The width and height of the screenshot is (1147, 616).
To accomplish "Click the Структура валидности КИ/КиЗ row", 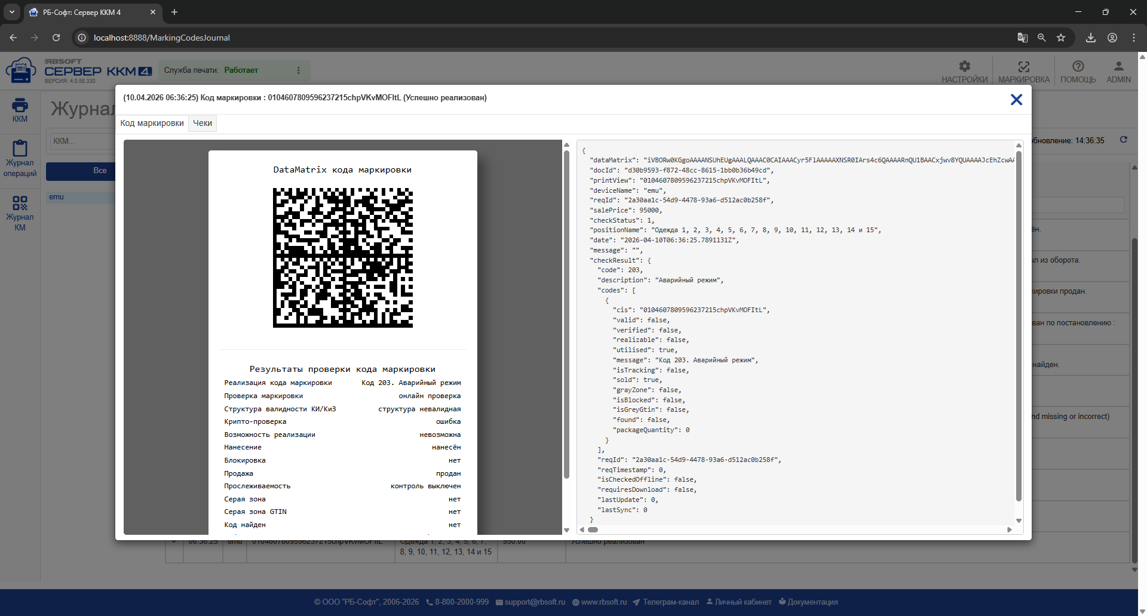I will (x=342, y=409).
